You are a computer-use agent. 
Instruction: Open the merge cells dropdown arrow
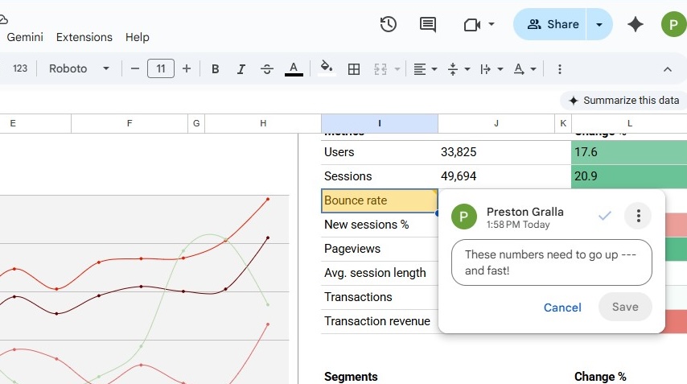point(397,68)
